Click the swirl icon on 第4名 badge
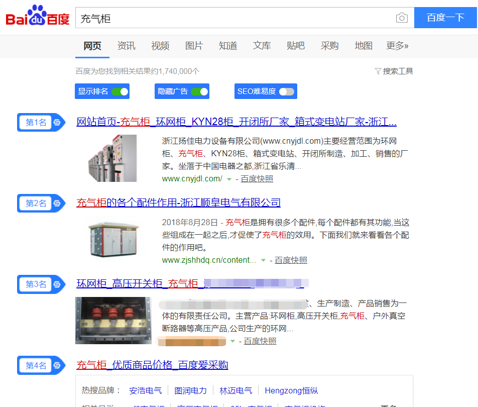 coord(57,365)
